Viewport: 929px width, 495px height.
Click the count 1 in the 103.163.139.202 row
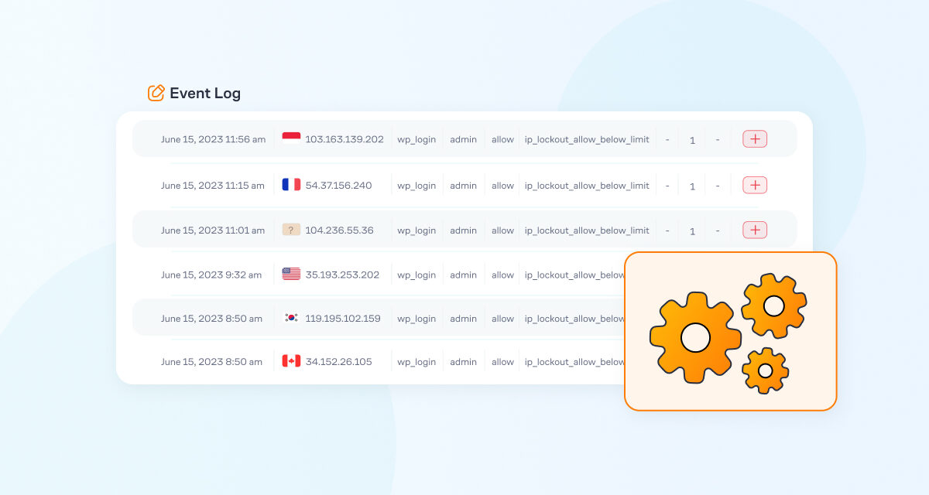692,141
